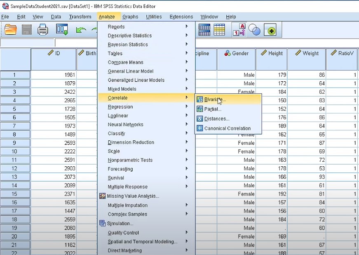
Task: Expand the Bayesian Statistics submenu
Action: click(x=147, y=45)
